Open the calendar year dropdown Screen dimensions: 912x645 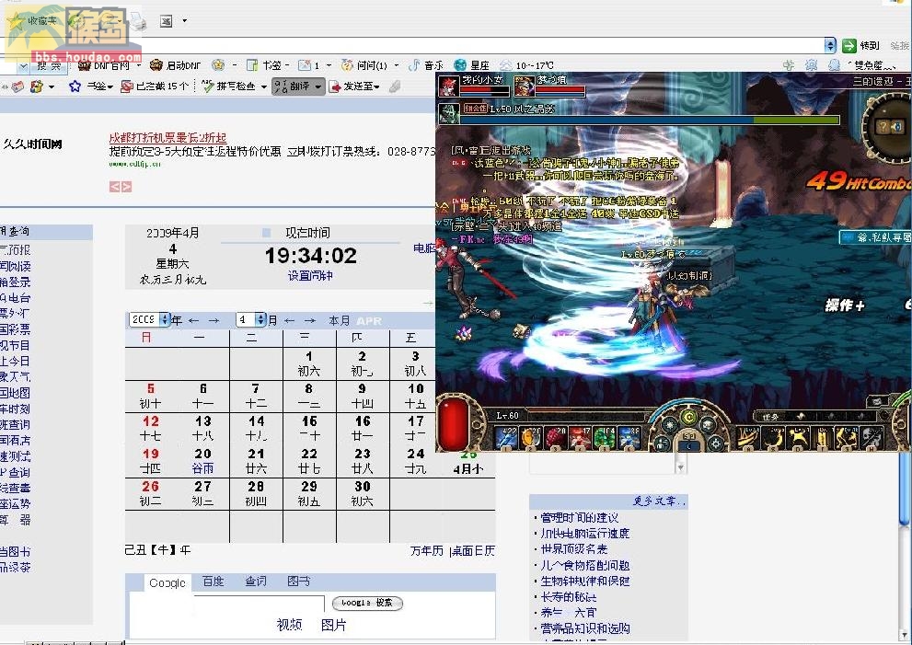pyautogui.click(x=149, y=319)
